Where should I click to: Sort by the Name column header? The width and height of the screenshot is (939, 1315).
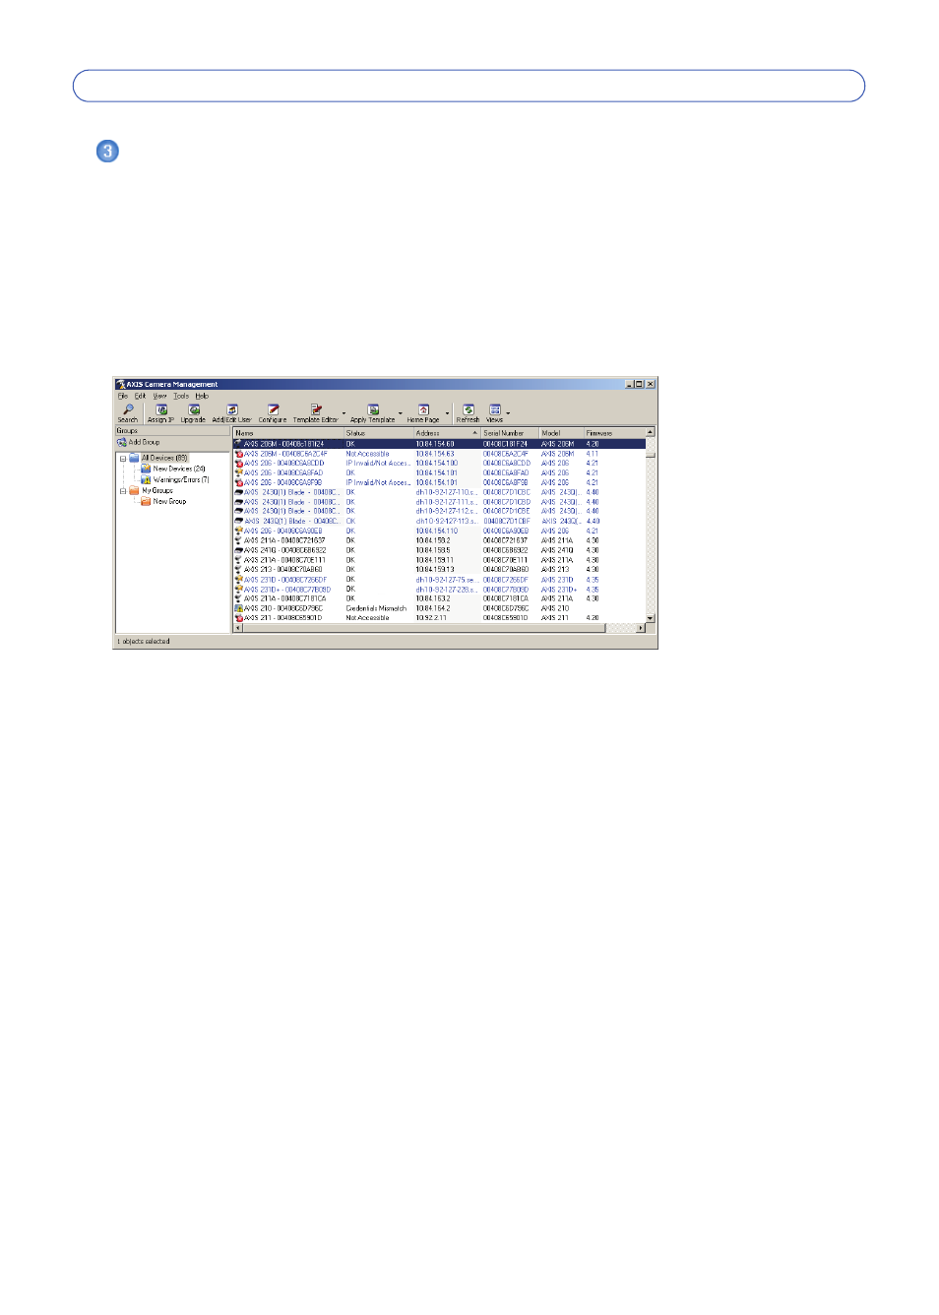click(288, 433)
